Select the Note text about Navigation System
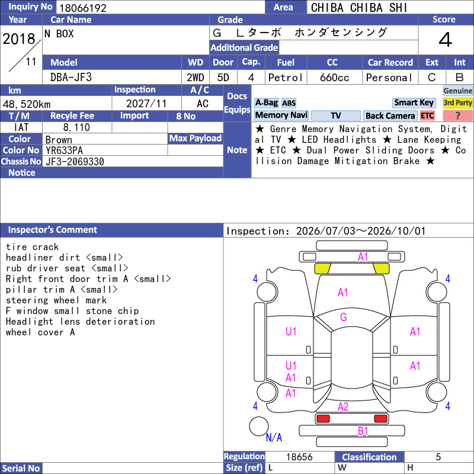Viewport: 474px width, 474px height. click(361, 145)
